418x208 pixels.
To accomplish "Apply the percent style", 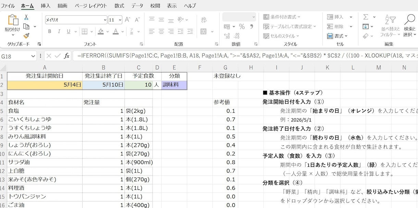I will coord(242,26).
